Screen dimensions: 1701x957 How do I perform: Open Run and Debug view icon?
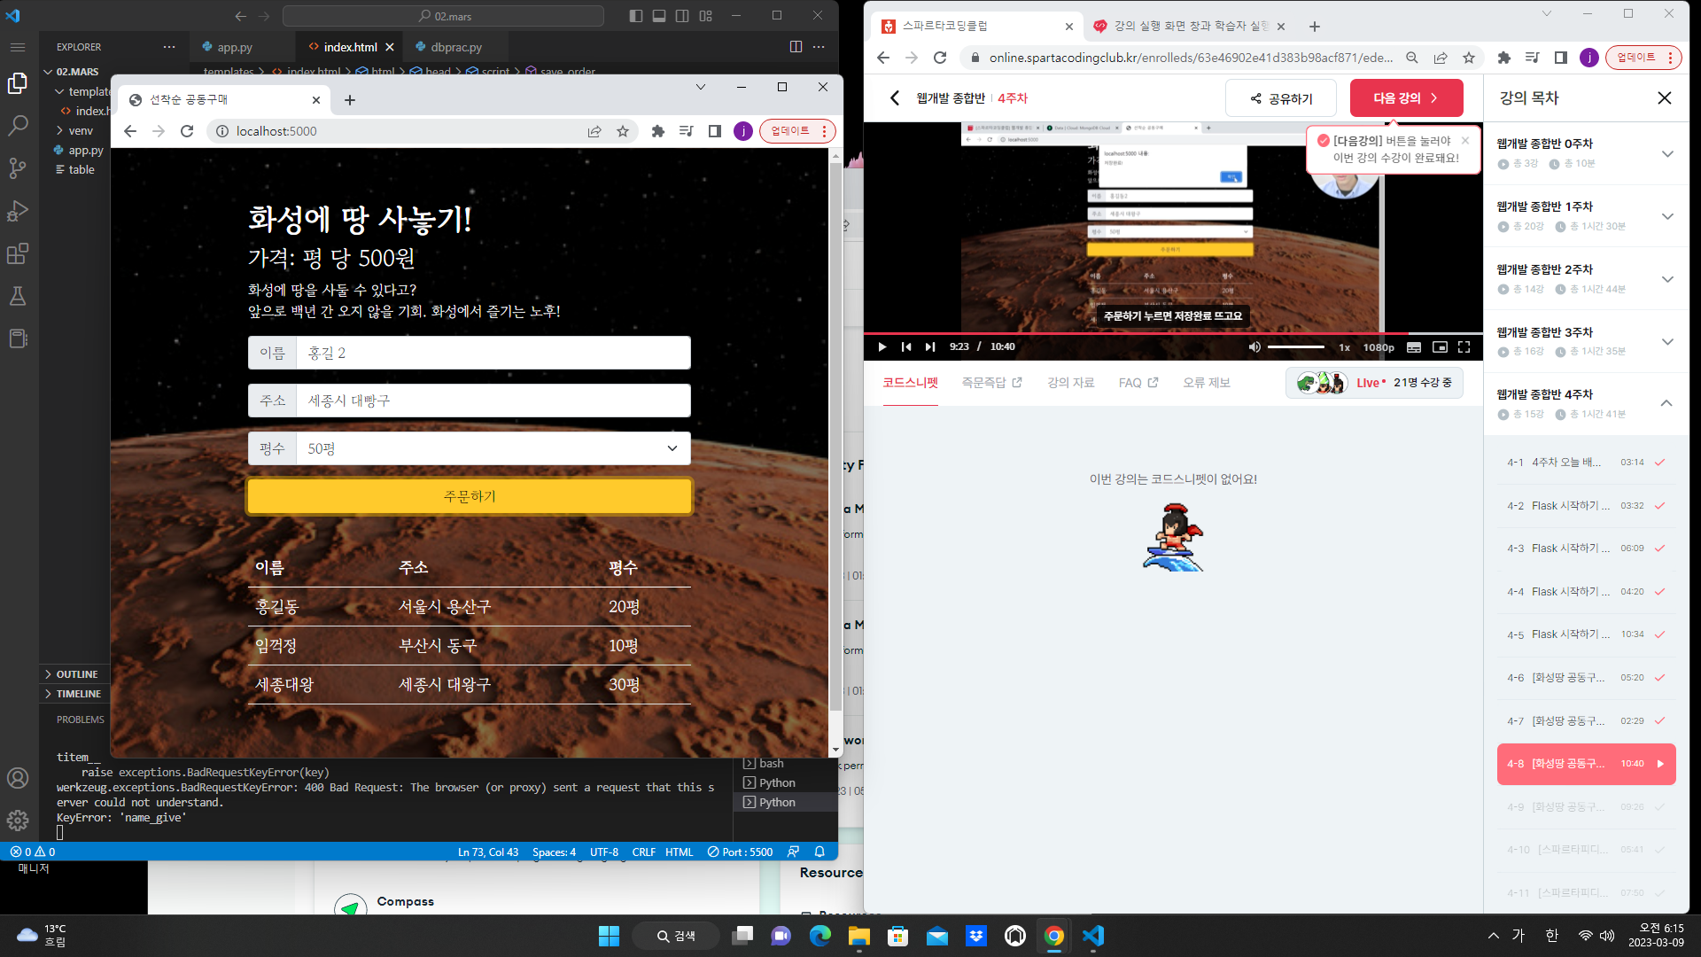(x=18, y=211)
